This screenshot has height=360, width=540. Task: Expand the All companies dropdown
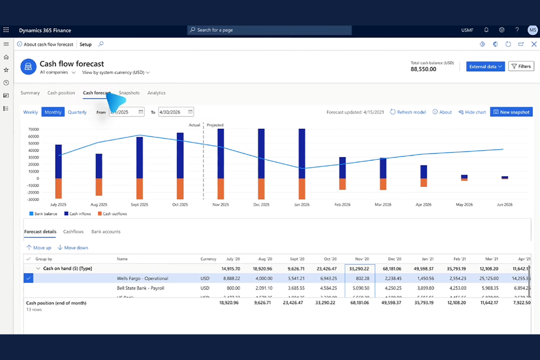[x=58, y=72]
